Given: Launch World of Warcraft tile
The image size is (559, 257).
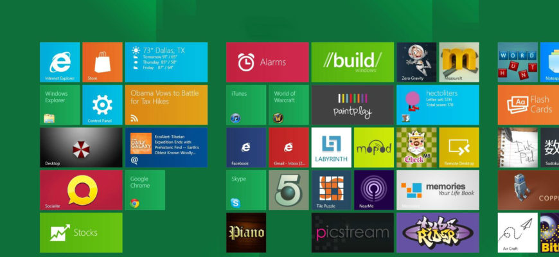Looking at the screenshot, I should click(x=288, y=105).
